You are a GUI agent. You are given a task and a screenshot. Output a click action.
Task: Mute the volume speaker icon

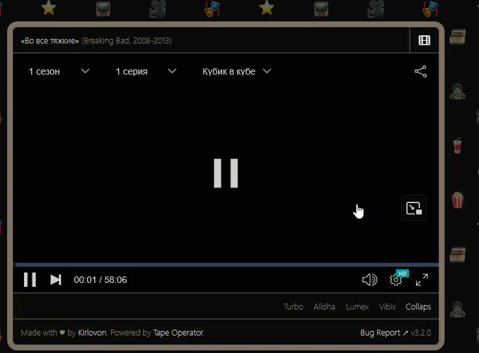click(370, 280)
